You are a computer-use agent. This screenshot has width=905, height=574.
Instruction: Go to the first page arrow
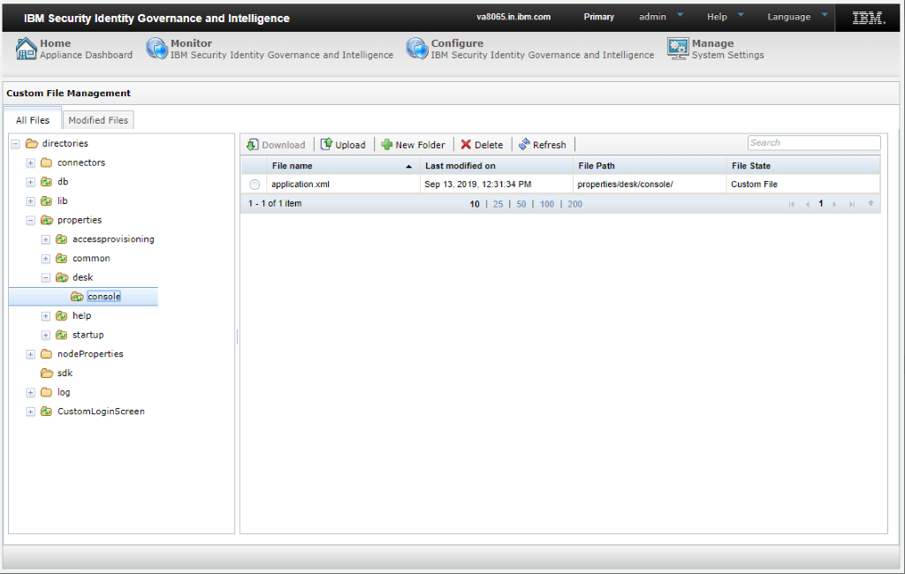click(791, 204)
